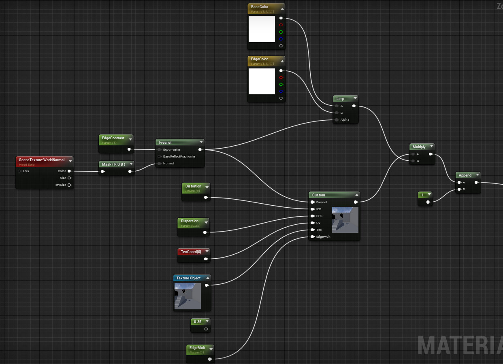Image resolution: width=503 pixels, height=364 pixels.
Task: Expand the Multiply node arrow
Action: (x=432, y=146)
